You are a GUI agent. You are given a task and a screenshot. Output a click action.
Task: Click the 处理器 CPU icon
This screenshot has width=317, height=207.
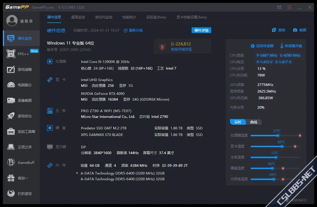coord(50,61)
